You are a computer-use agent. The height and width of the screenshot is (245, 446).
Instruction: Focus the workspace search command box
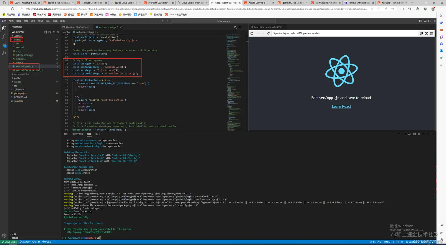point(223,21)
